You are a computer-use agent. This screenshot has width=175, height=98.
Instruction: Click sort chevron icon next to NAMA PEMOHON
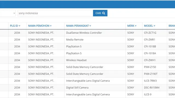pos(51,26)
